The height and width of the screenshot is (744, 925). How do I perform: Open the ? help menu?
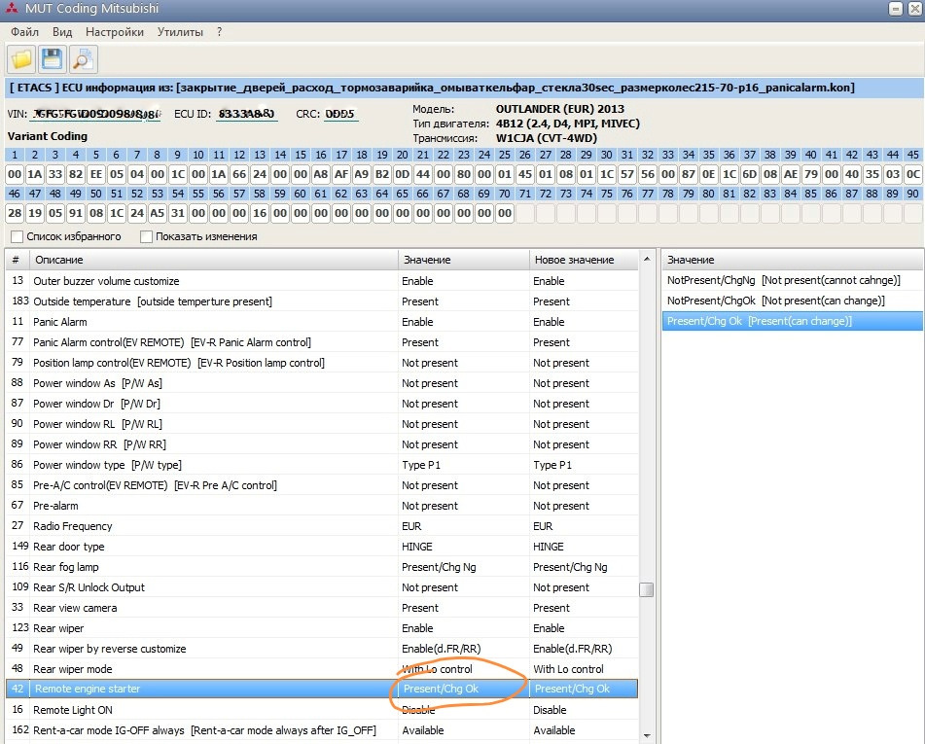220,32
